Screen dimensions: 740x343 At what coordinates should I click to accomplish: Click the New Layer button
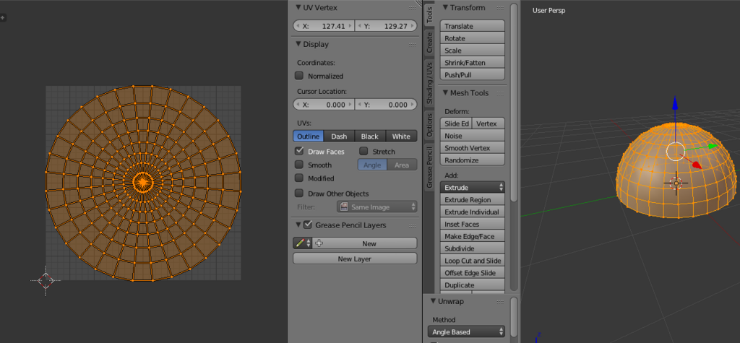tap(355, 259)
